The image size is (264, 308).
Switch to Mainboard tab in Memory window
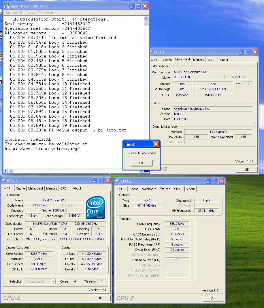click(x=149, y=189)
